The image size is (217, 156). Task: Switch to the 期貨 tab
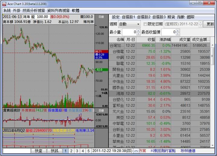coord(171,17)
